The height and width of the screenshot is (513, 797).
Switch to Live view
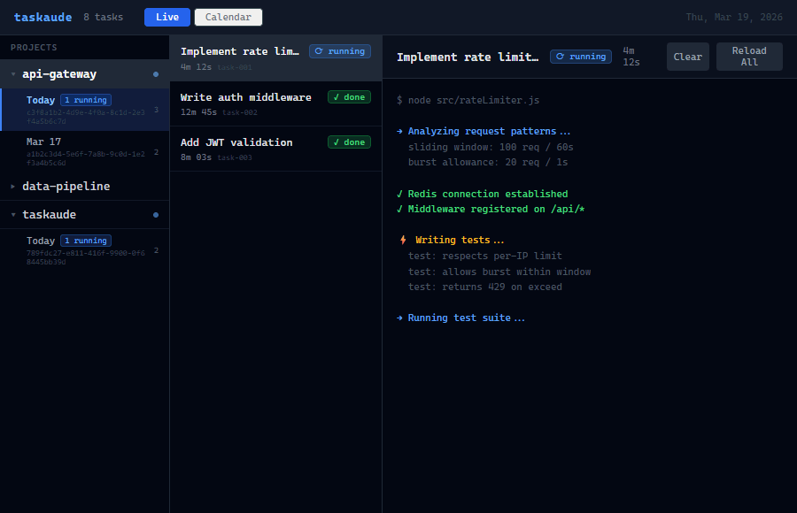(166, 17)
